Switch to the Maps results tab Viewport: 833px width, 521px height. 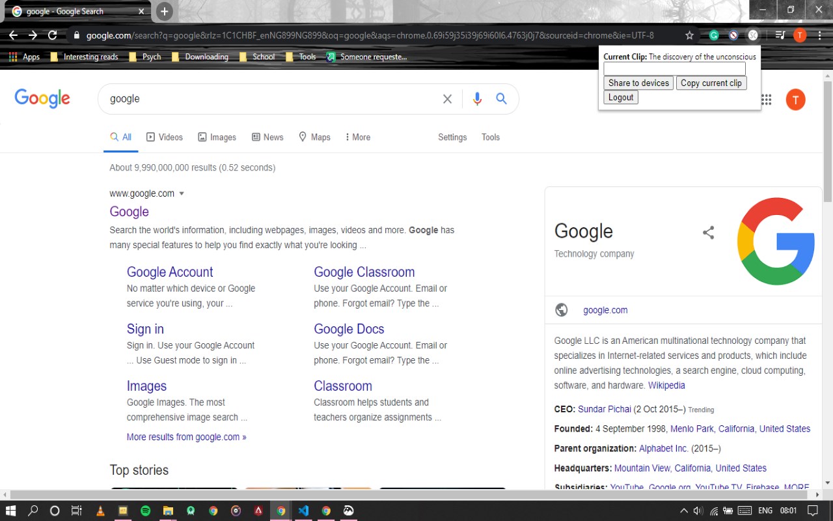click(314, 137)
